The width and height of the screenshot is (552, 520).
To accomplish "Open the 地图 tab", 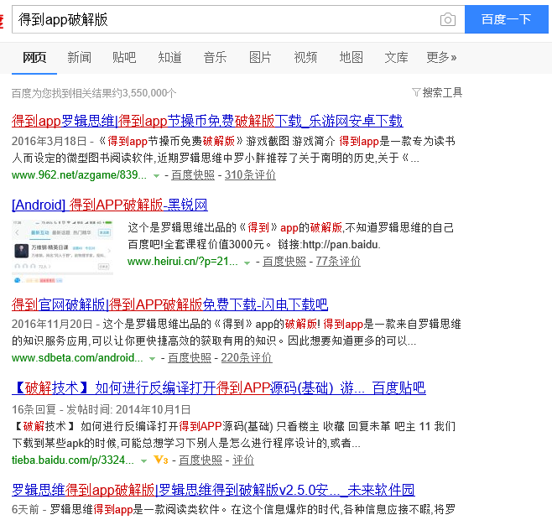I will coord(351,57).
